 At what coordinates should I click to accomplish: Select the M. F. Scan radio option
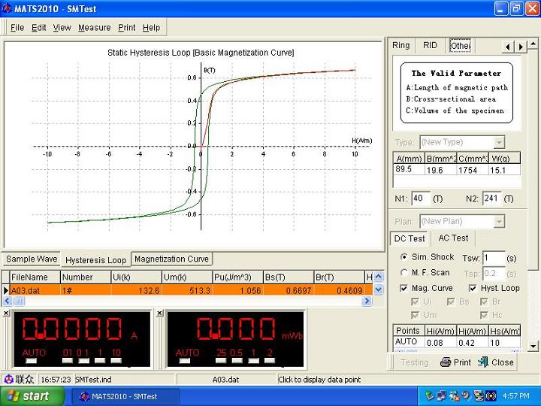tap(405, 272)
